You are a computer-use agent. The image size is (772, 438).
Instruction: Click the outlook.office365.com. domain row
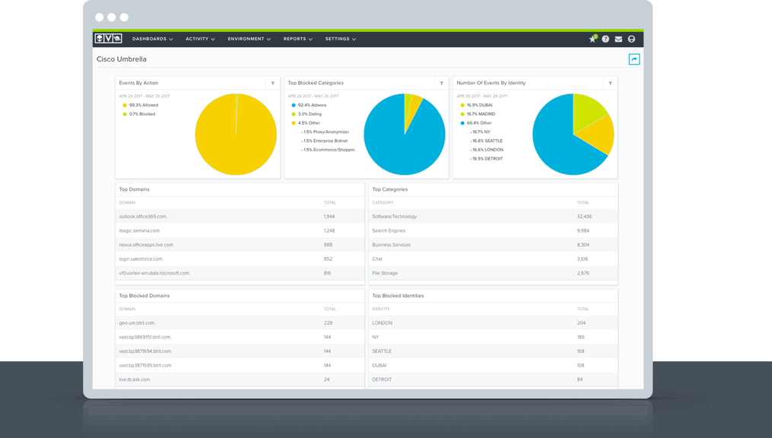[x=240, y=217]
